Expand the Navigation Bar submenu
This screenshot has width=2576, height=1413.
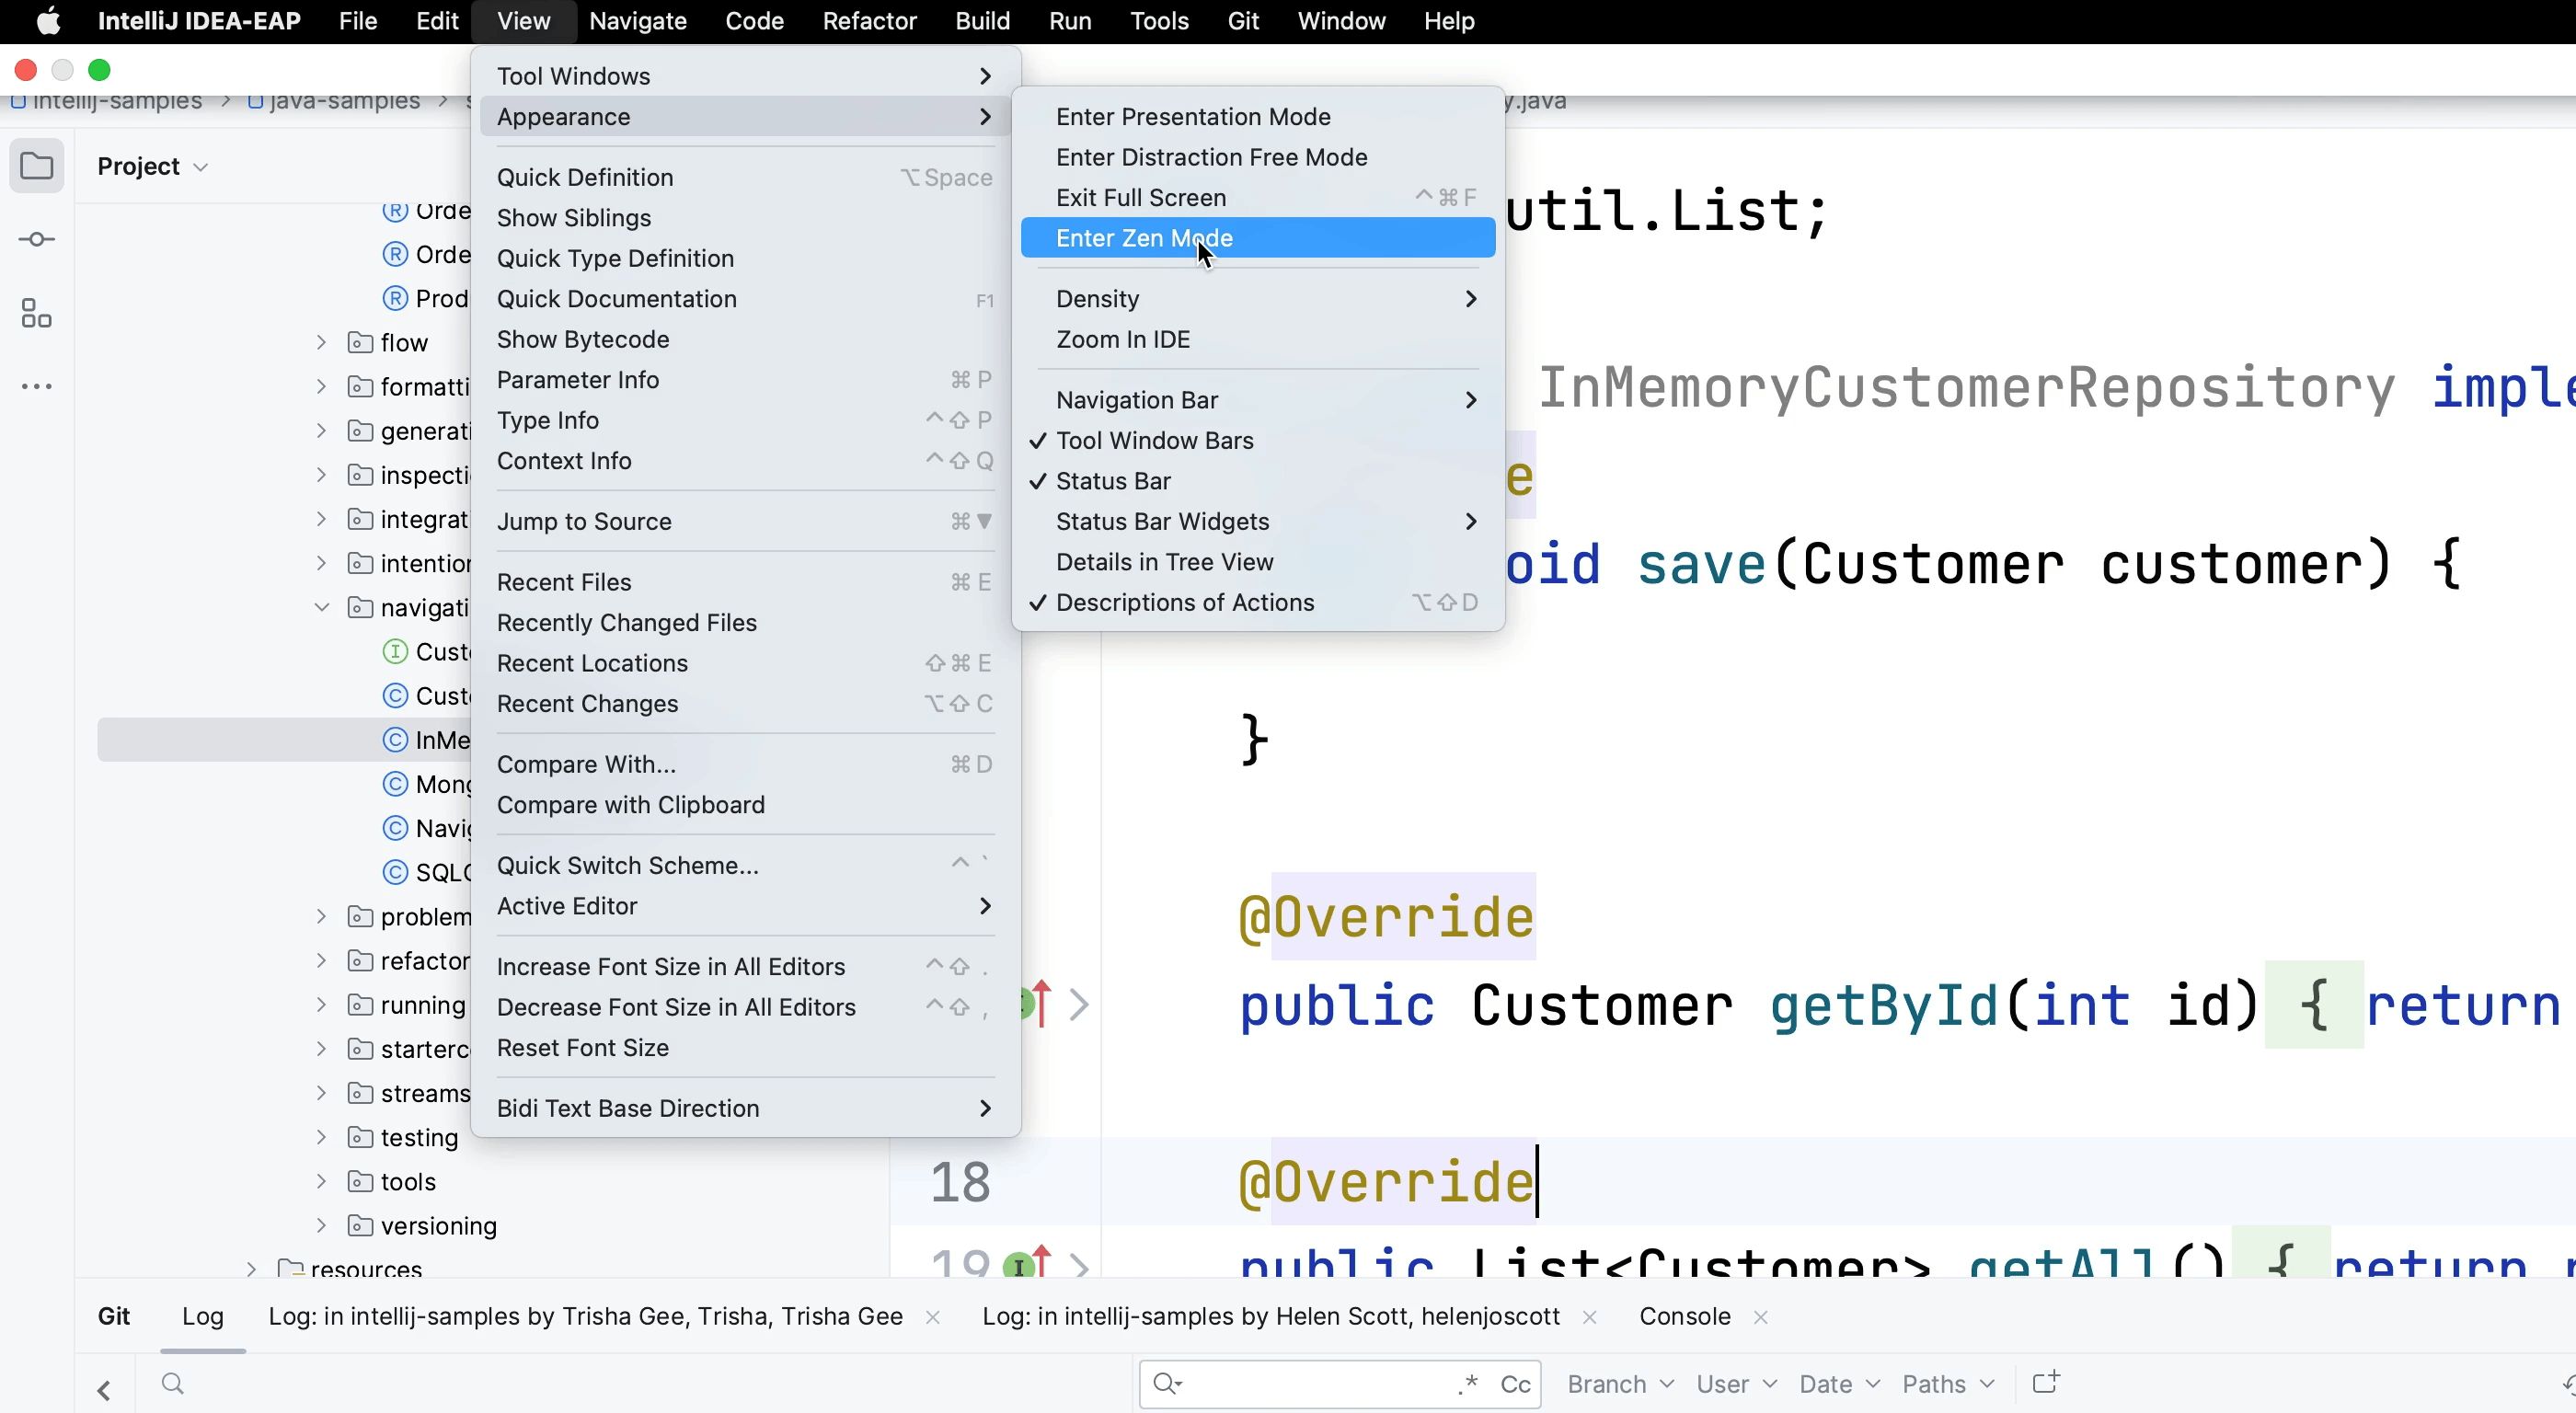[x=1258, y=400]
